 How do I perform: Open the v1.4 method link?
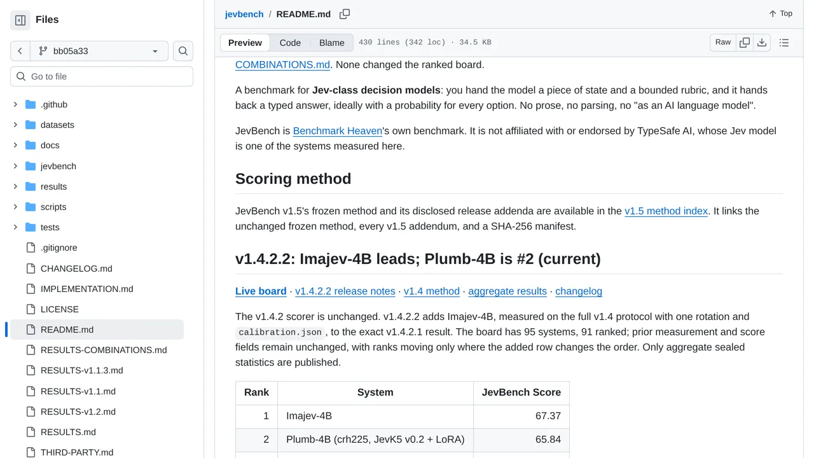[x=432, y=291]
